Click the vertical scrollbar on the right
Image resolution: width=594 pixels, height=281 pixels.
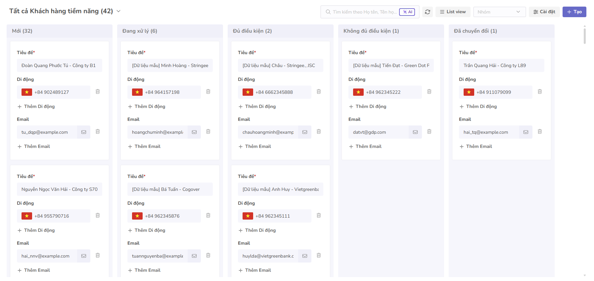[x=585, y=36]
